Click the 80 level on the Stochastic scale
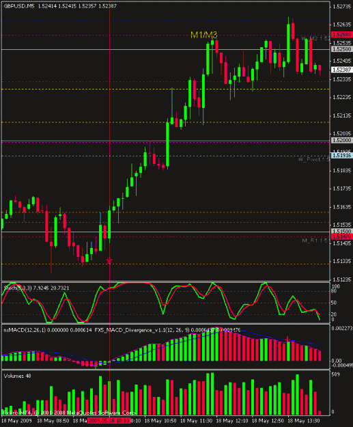The image size is (353, 427). tap(334, 291)
